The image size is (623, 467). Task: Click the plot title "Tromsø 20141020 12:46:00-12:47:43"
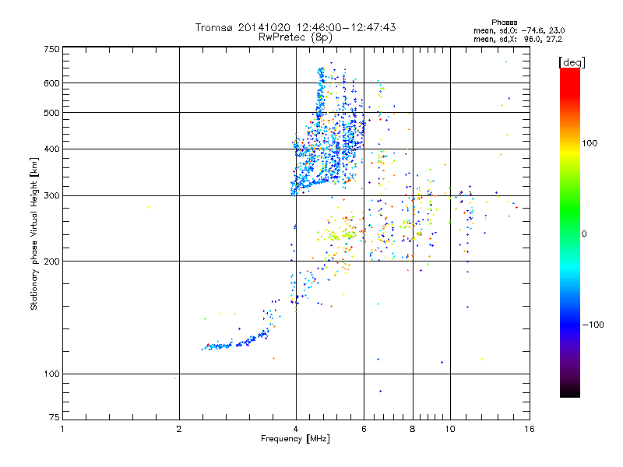click(295, 27)
